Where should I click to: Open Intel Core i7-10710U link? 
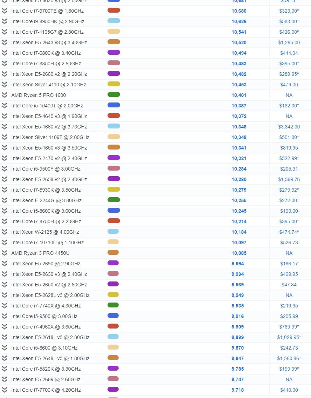pyautogui.click(x=48, y=243)
